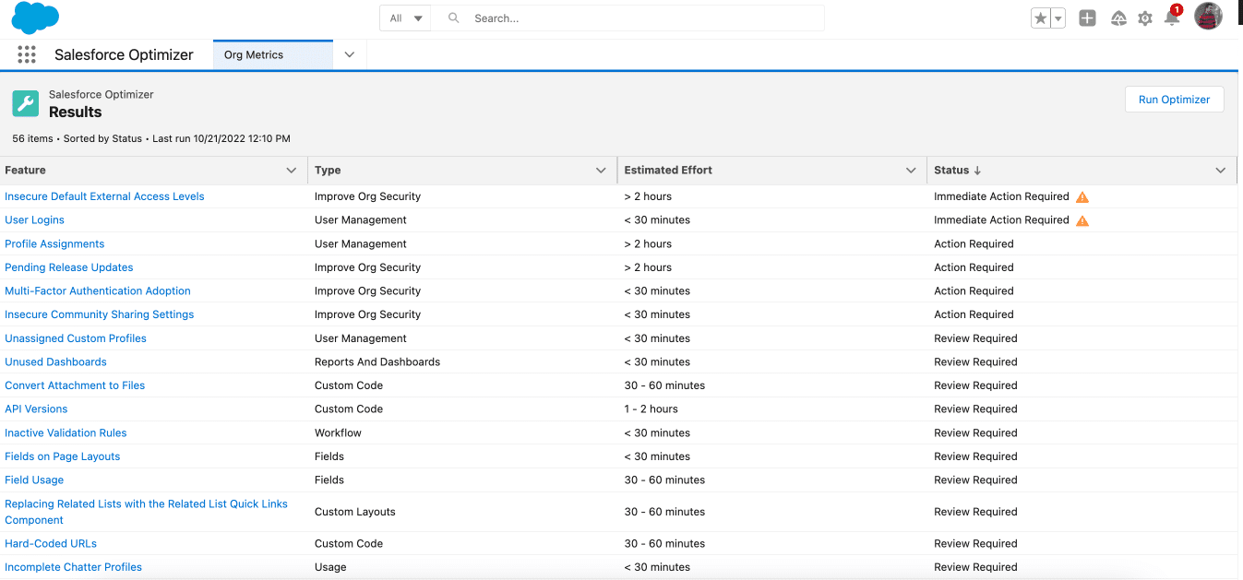Image resolution: width=1243 pixels, height=580 pixels.
Task: Open Insecure Default External Access Levels link
Action: pyautogui.click(x=104, y=196)
